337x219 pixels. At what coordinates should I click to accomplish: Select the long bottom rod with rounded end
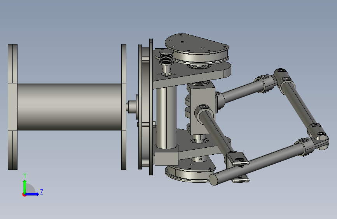tap(256, 165)
